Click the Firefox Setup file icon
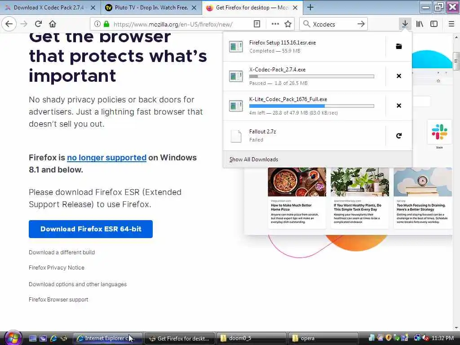 (x=236, y=46)
